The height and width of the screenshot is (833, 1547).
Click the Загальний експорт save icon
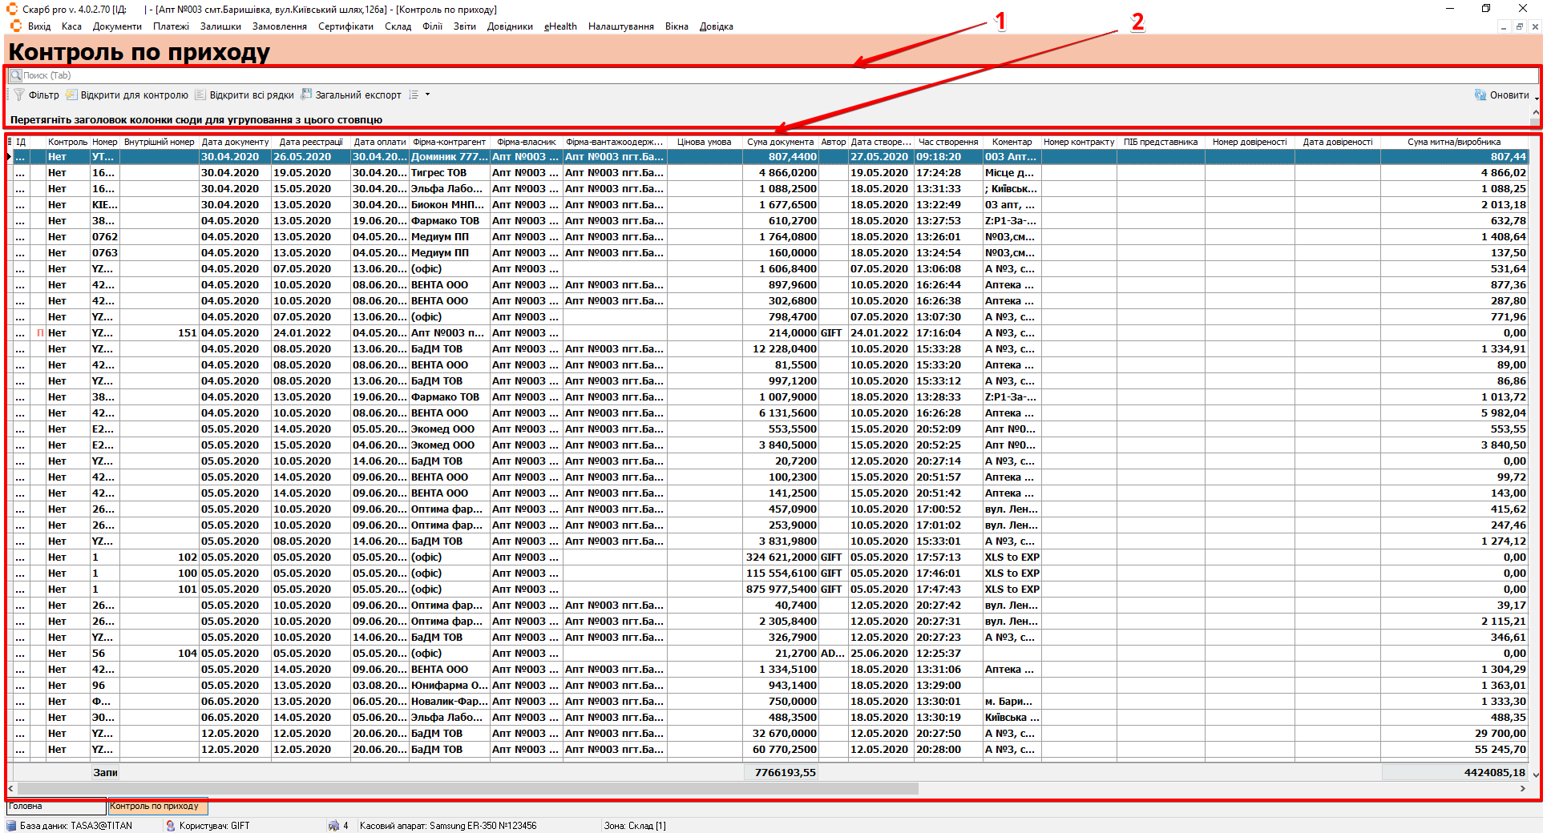coord(306,95)
